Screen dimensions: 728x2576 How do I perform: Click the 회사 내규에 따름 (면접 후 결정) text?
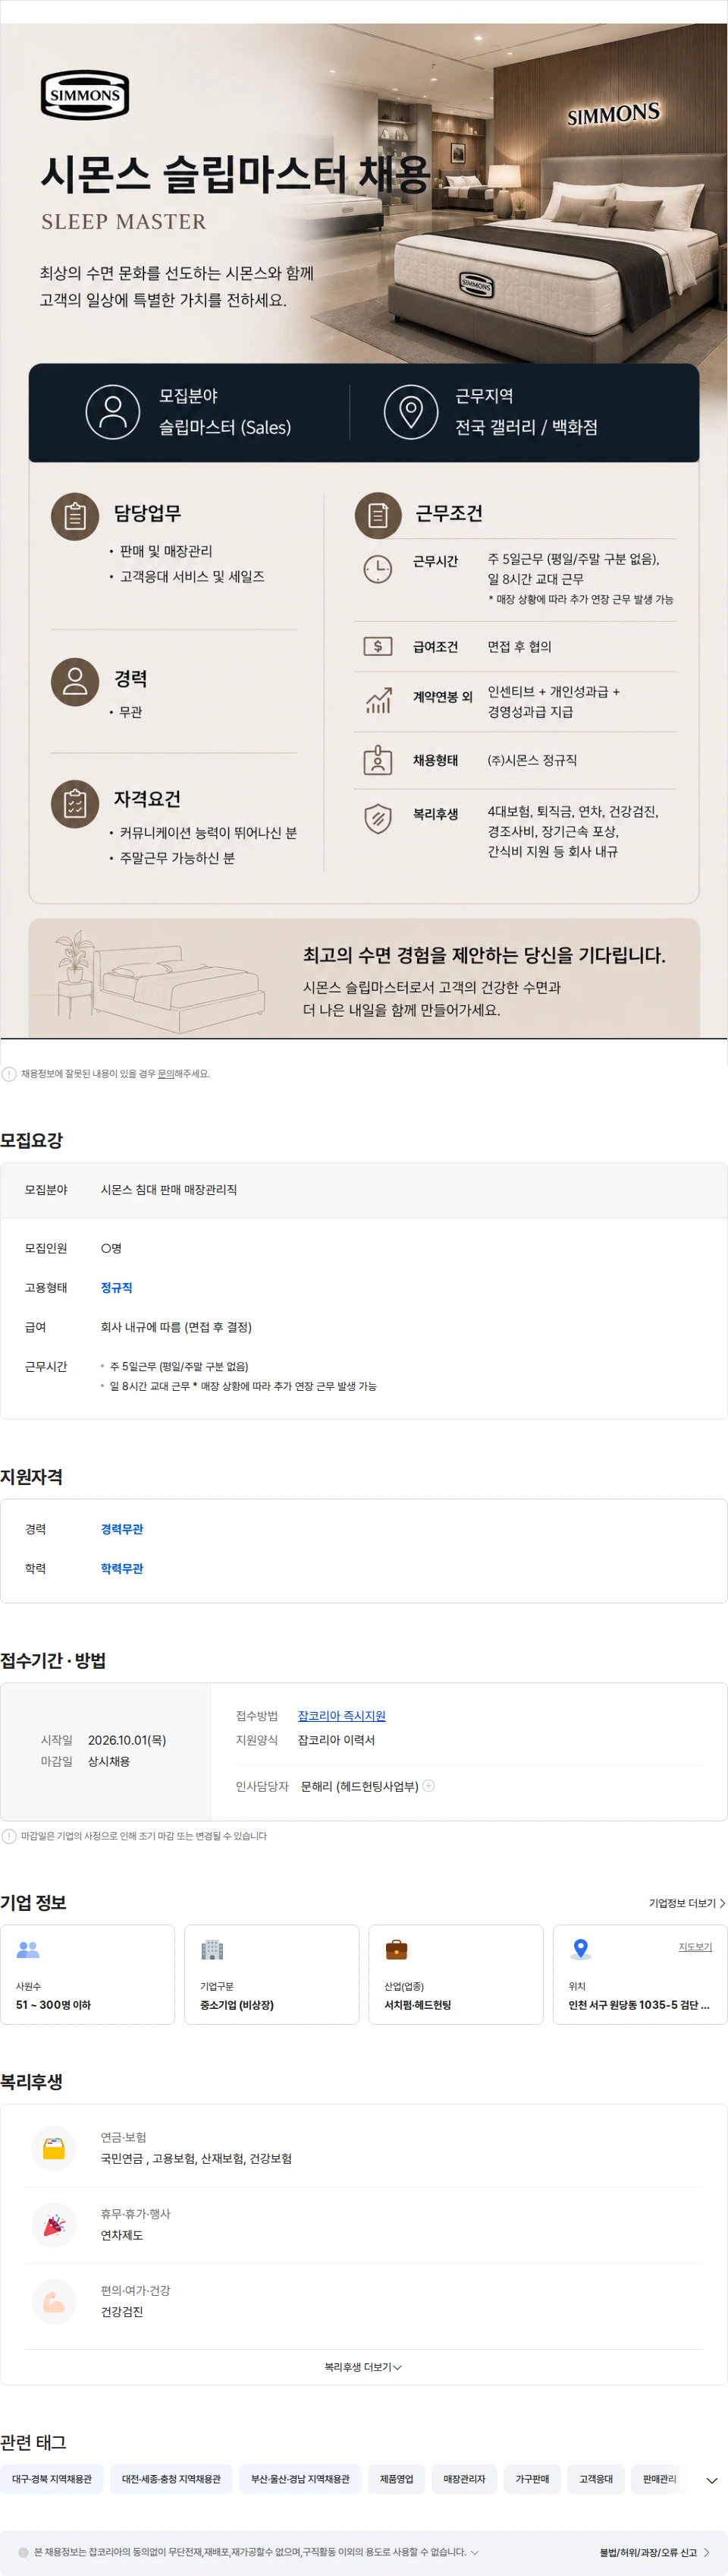click(176, 1328)
